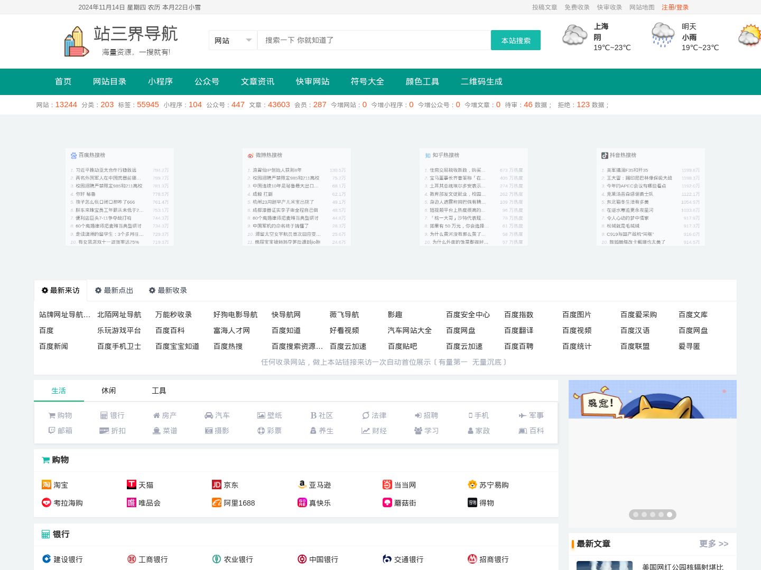
Task: Open the 知乎热搜榜 card thumbnail
Action: pyautogui.click(x=474, y=197)
